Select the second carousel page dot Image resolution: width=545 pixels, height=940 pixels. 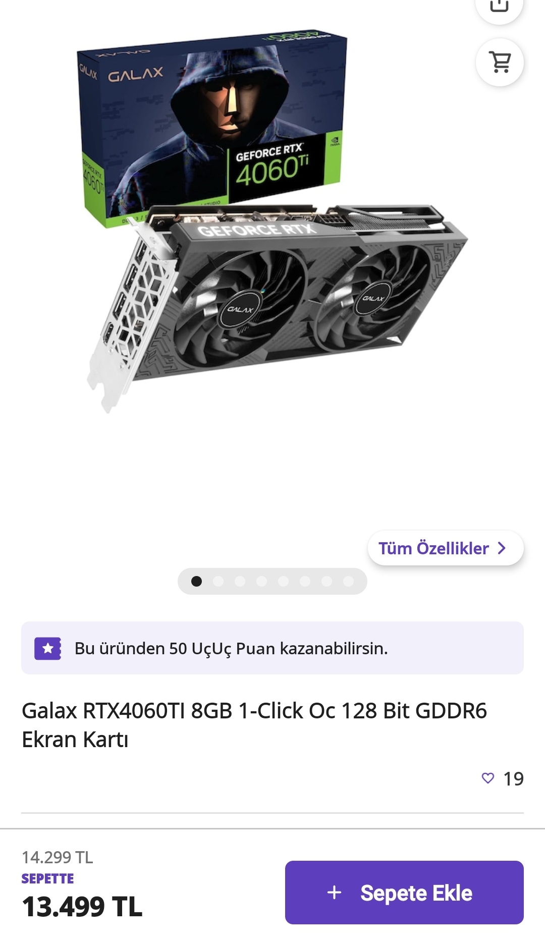click(x=219, y=582)
